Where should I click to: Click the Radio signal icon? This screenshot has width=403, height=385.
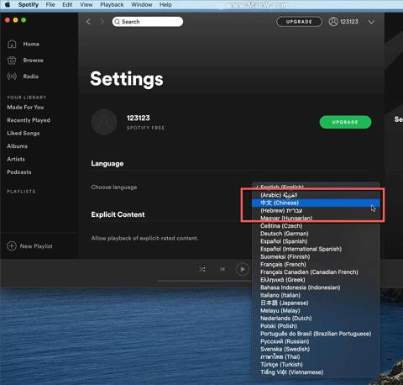pos(12,76)
